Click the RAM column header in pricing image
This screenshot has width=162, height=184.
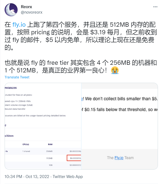pos(50,144)
